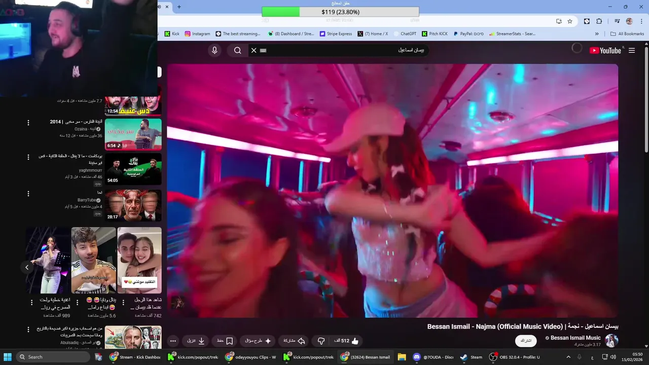Download the video with arrow icon

[196, 341]
